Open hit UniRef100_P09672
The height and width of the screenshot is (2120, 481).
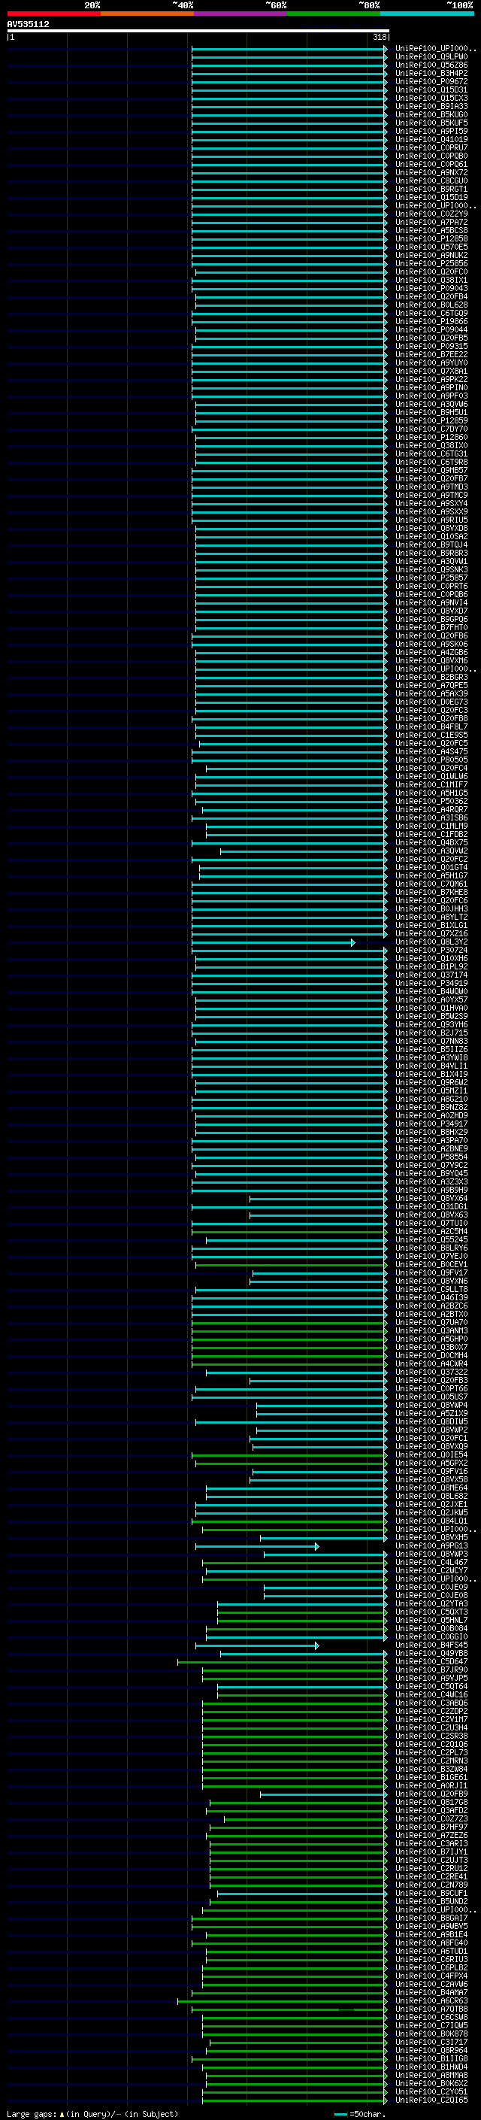[431, 81]
